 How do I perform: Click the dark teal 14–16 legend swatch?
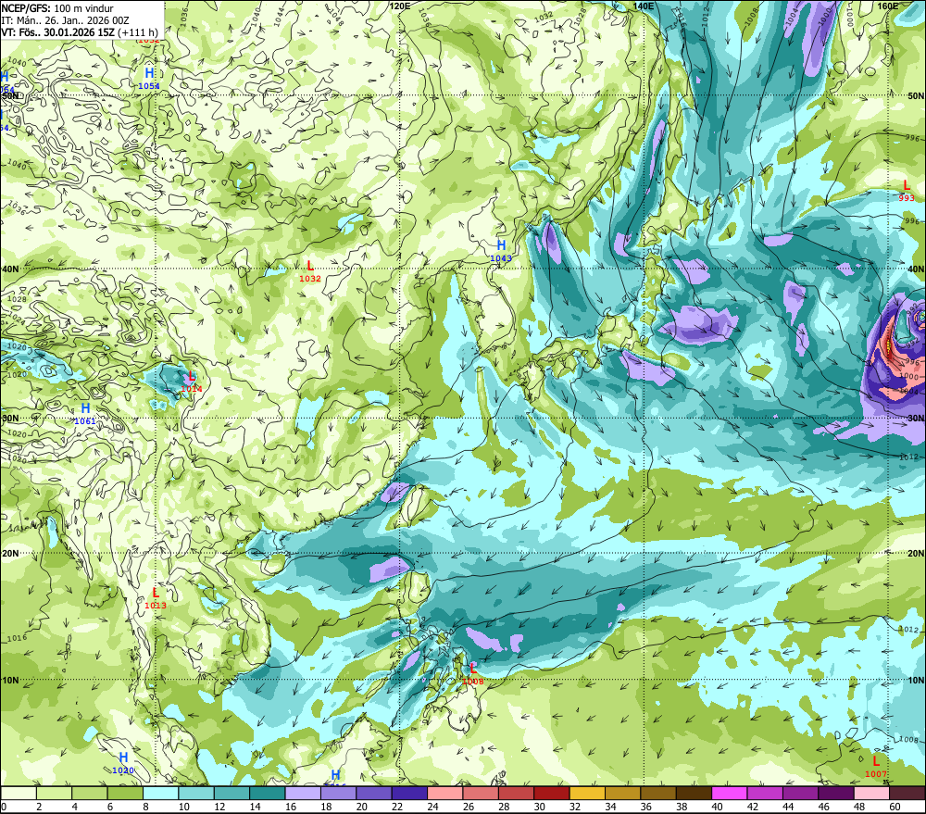pos(268,793)
